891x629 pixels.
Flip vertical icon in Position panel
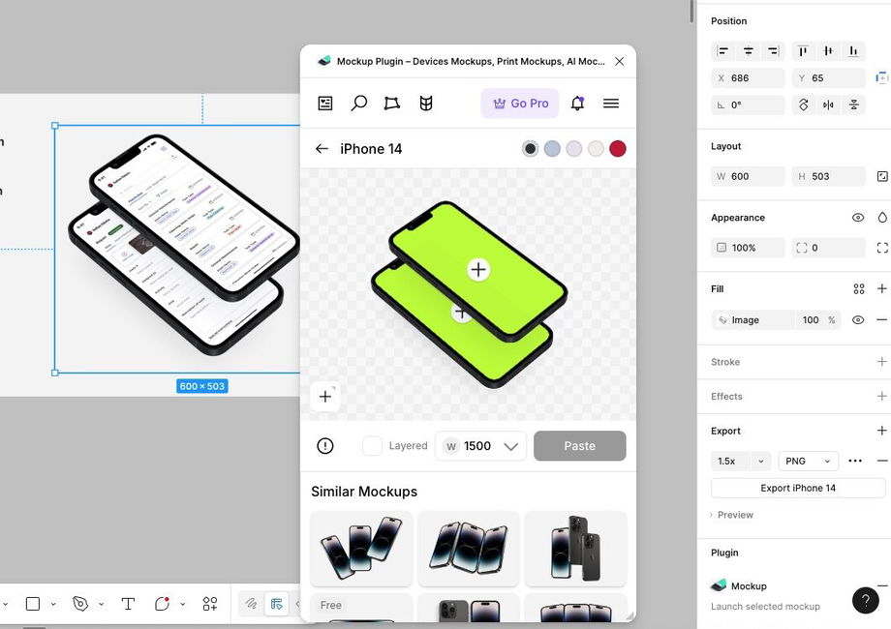point(853,105)
